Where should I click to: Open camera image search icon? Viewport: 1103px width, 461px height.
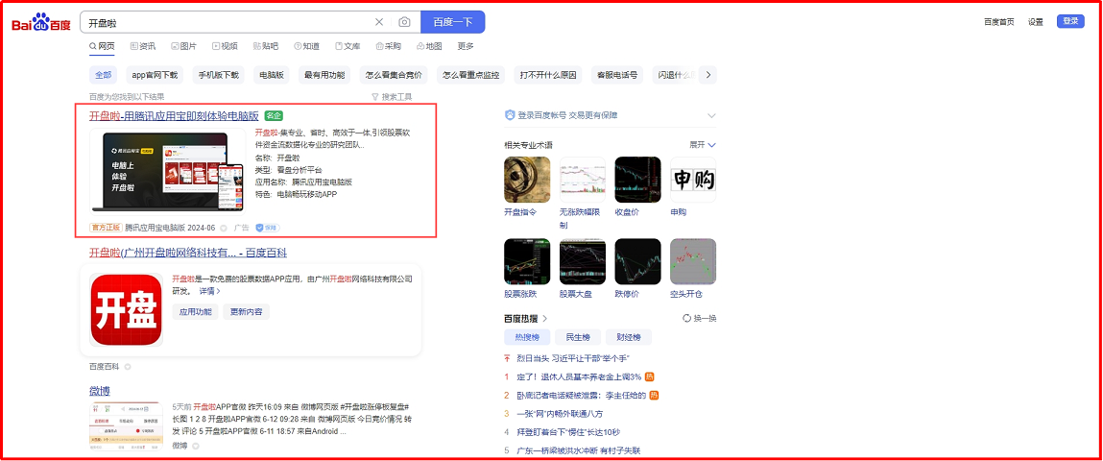404,22
